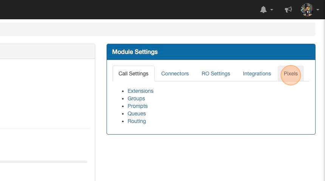
Task: Expand the caret beside the user avatar
Action: [x=318, y=10]
